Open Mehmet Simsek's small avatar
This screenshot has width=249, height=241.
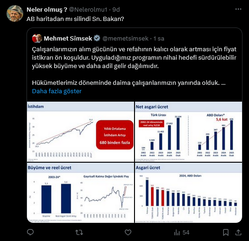pyautogui.click(x=37, y=38)
